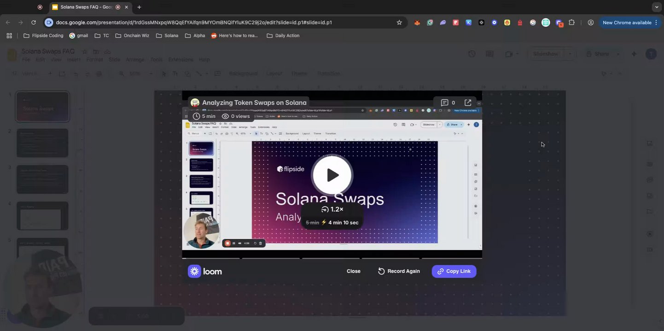Click Background in the Slides toolbar
The width and height of the screenshot is (664, 331).
point(243,74)
